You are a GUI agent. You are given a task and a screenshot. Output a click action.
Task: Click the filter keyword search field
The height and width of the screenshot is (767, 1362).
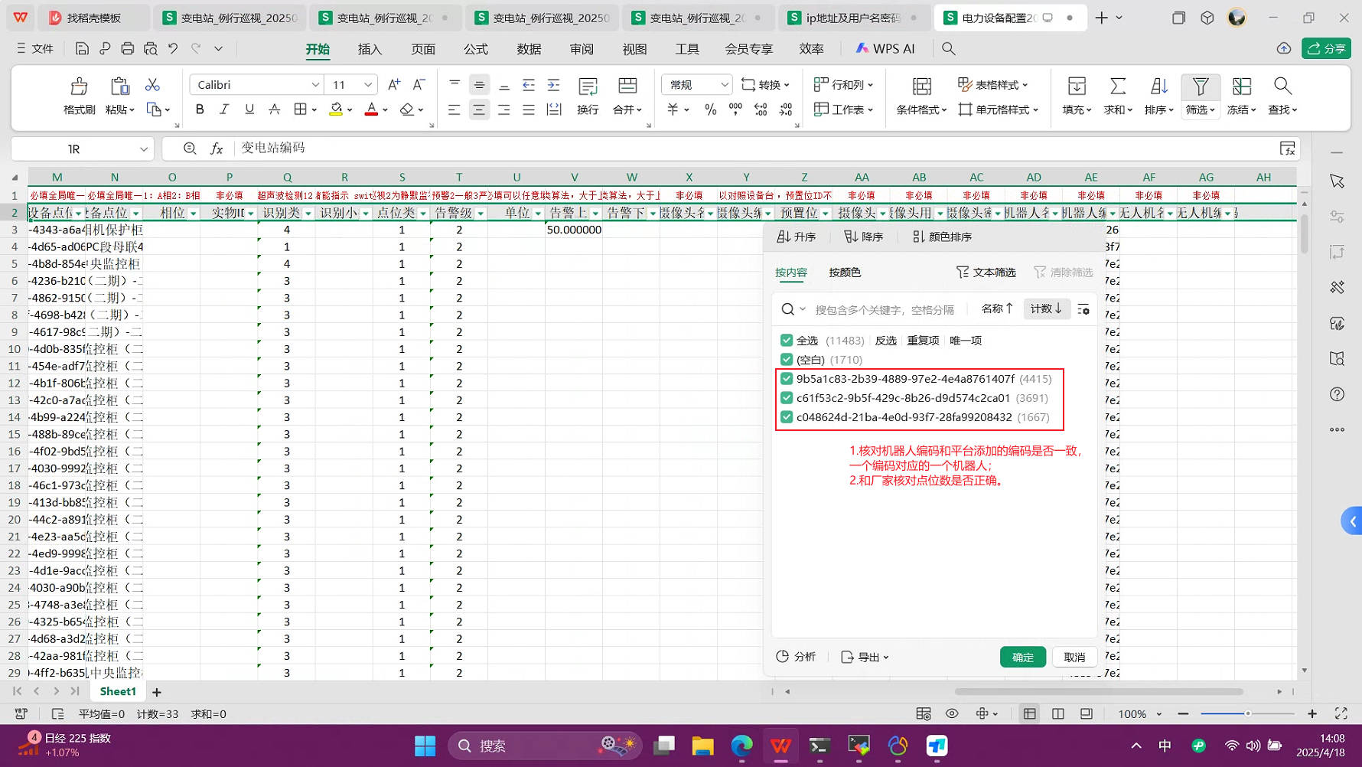[x=885, y=309]
